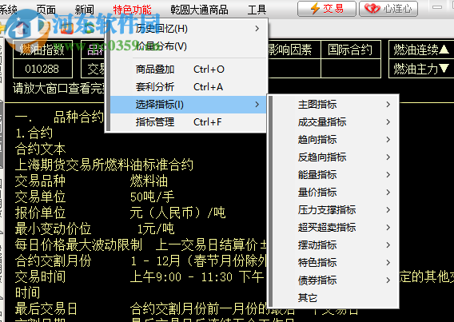Screen dimensions: 454x322
Task: Click the 燃油指数 cell
Action: (x=42, y=50)
